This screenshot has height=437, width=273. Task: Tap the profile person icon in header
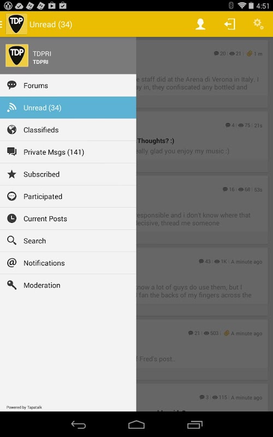[200, 24]
